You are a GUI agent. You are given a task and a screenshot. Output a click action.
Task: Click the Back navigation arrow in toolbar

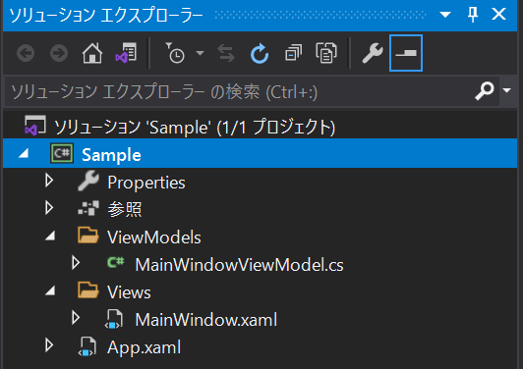pyautogui.click(x=26, y=53)
